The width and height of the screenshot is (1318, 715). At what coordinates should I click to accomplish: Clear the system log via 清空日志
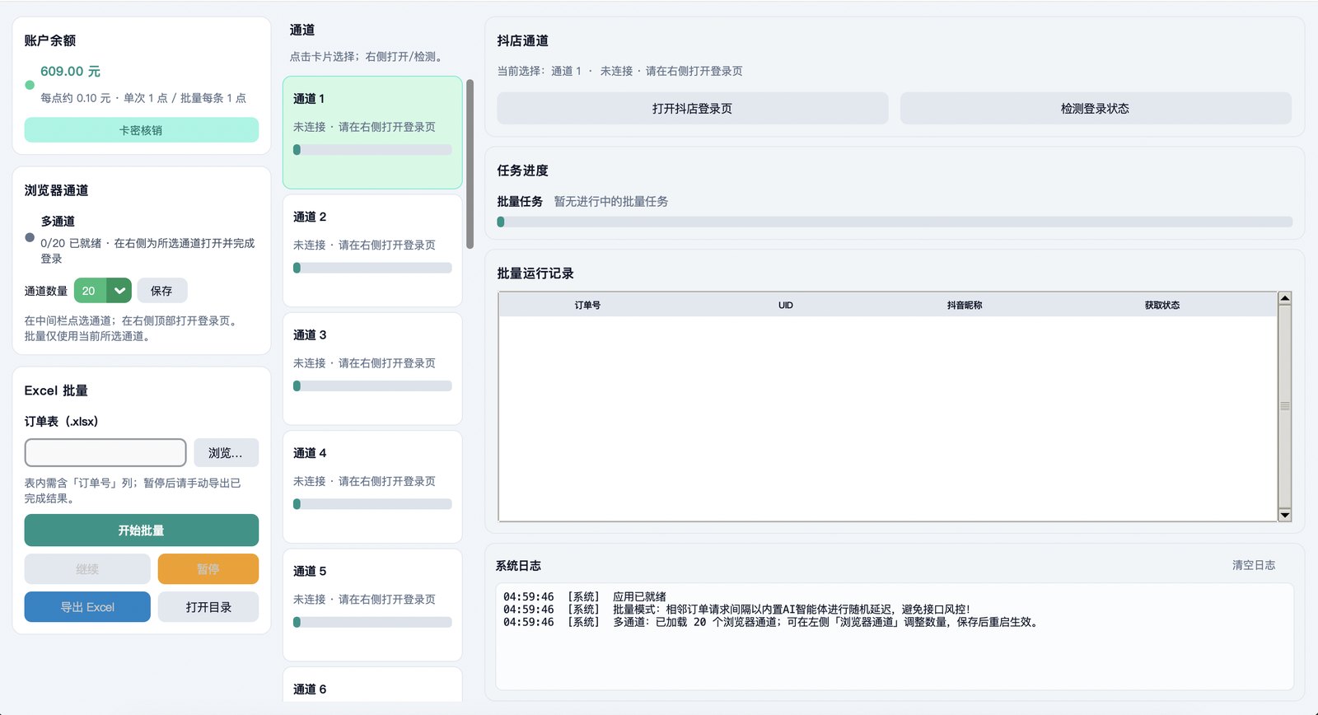1254,565
